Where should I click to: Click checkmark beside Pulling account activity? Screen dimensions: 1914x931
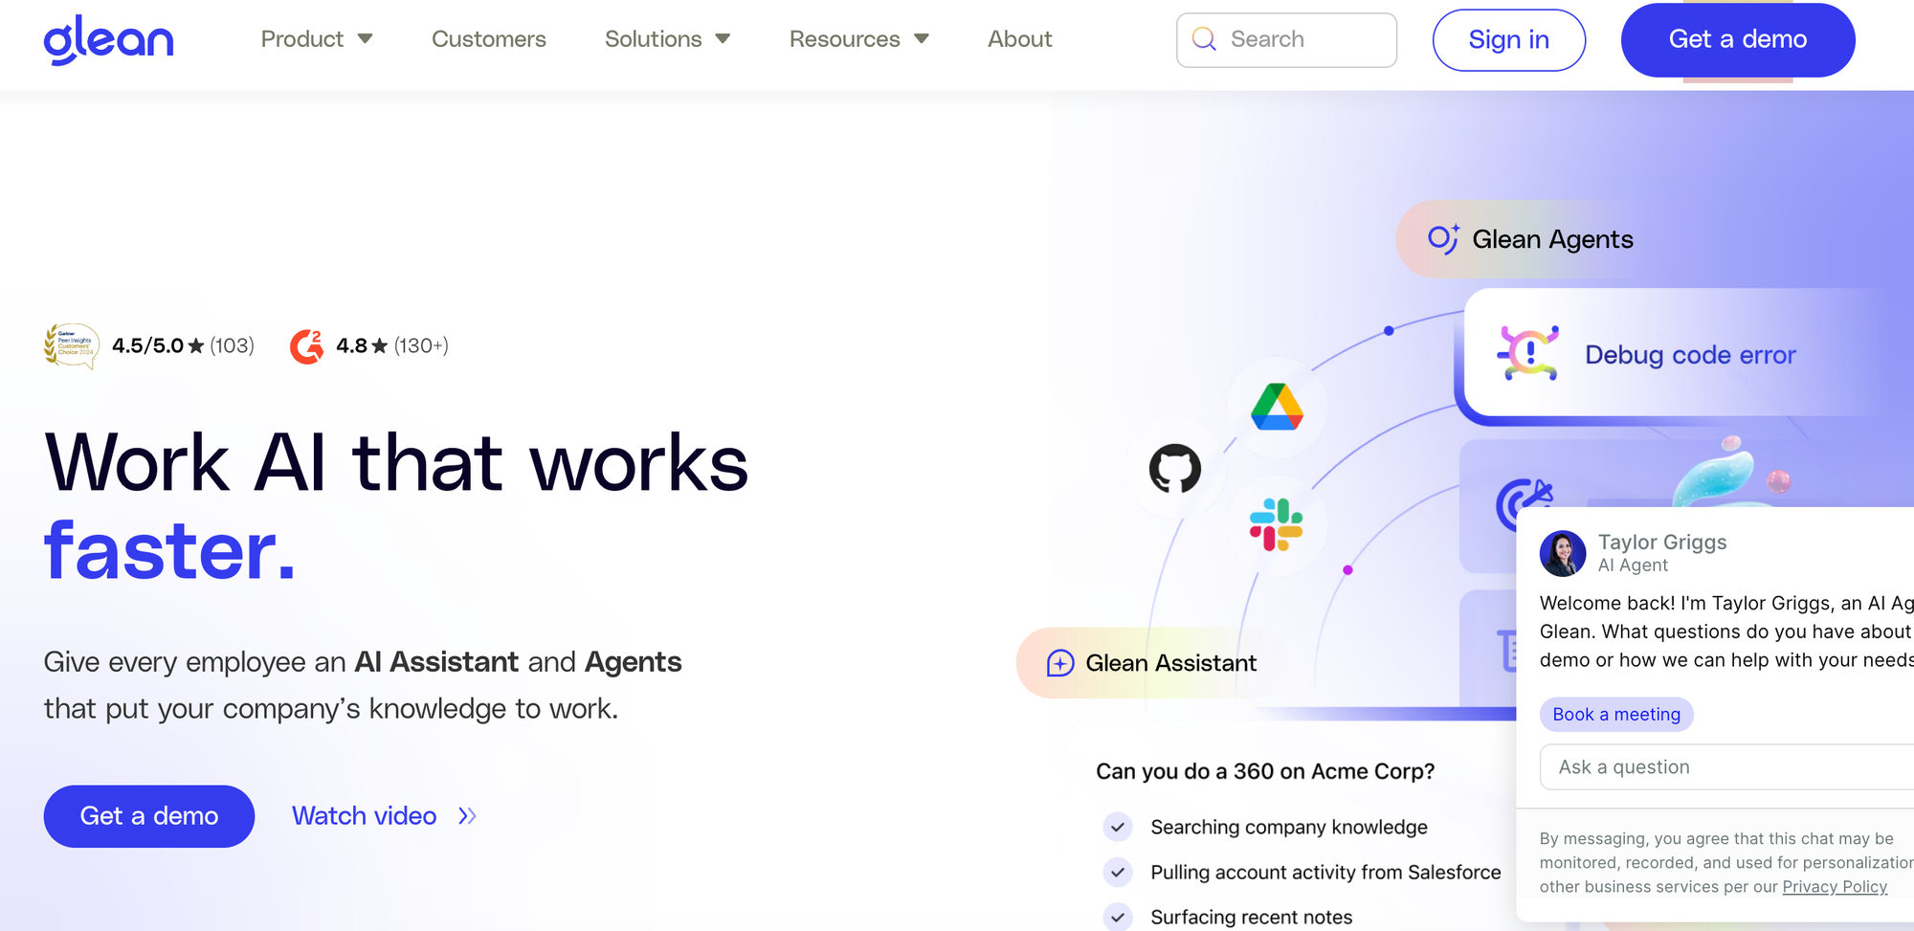(1117, 872)
